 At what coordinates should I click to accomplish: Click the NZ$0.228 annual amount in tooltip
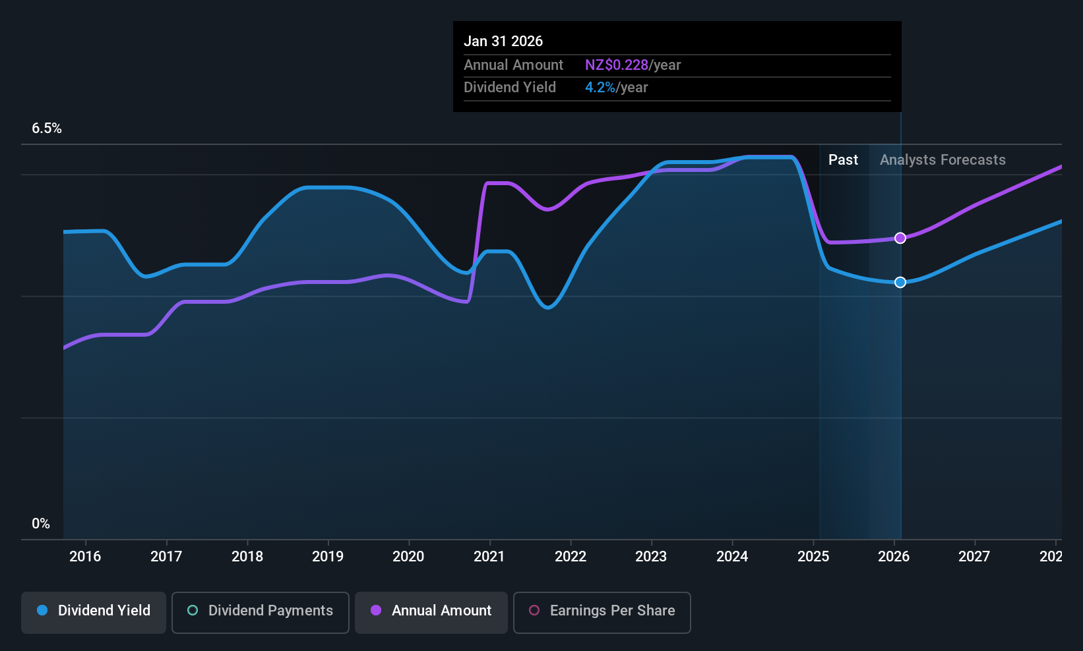coord(617,65)
